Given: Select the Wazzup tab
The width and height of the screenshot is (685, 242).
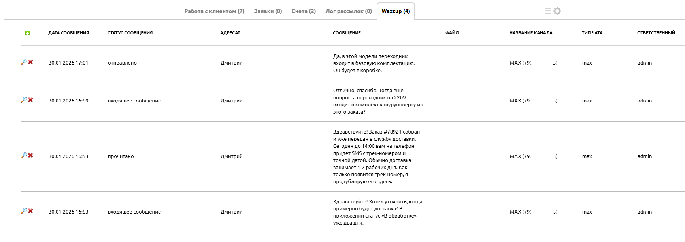Looking at the screenshot, I should click(396, 11).
